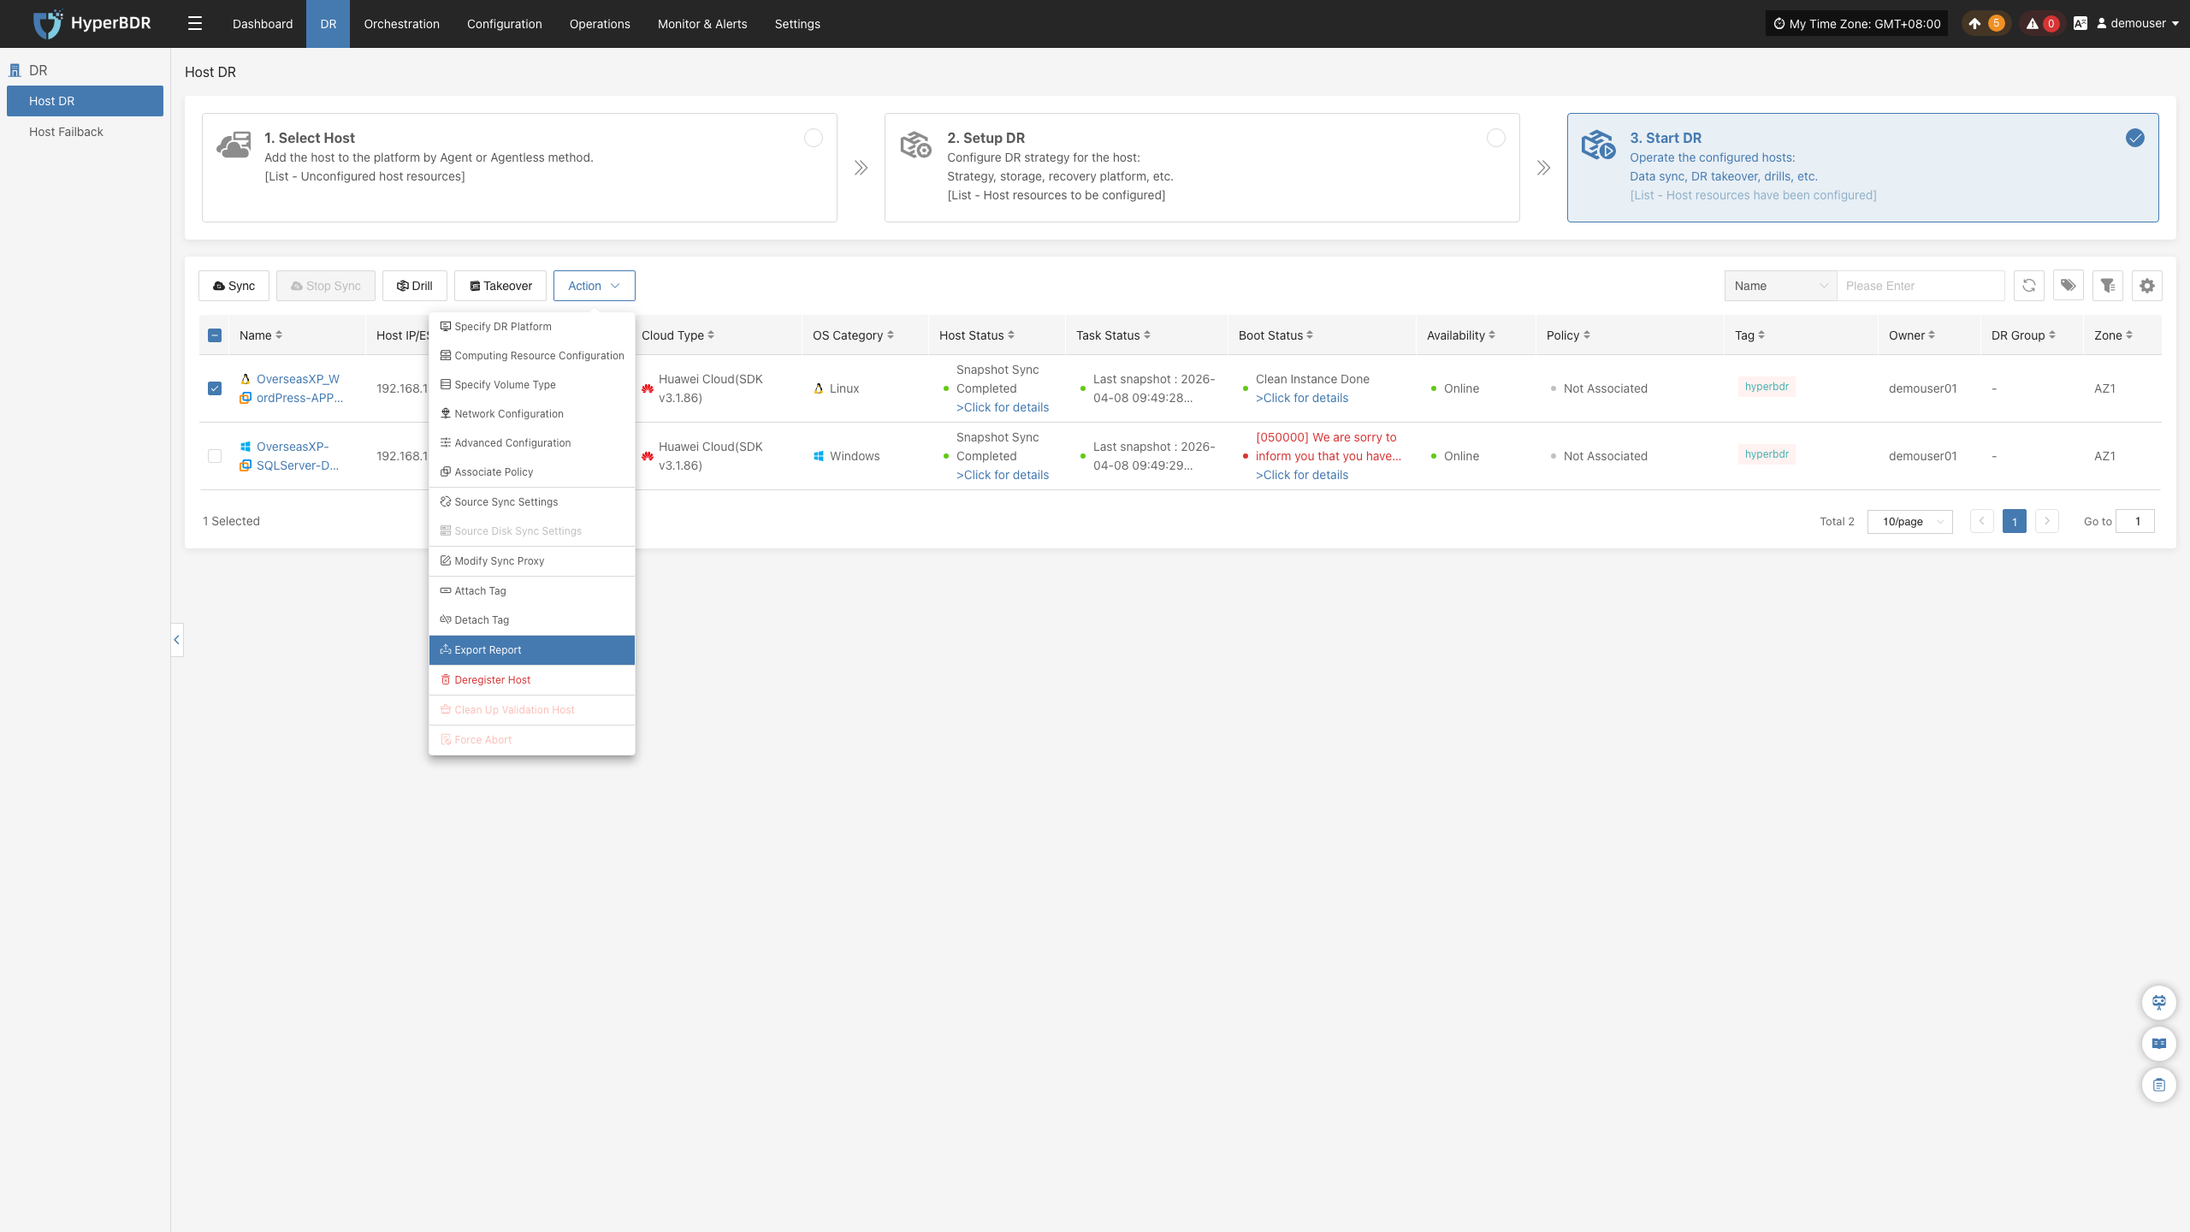Sort by Zone column arrows
Screen dimensions: 2190x1232
pos(2129,335)
